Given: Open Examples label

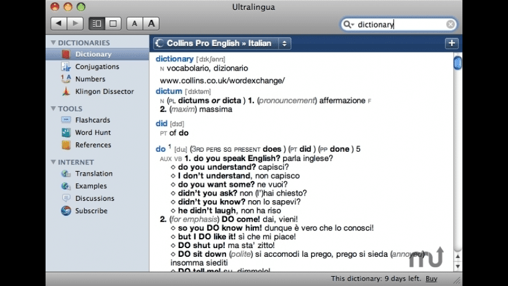Looking at the screenshot, I should (x=91, y=186).
